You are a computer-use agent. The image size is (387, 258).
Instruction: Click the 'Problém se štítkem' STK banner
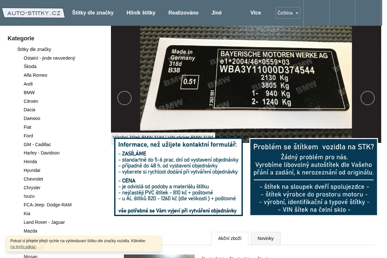313,177
